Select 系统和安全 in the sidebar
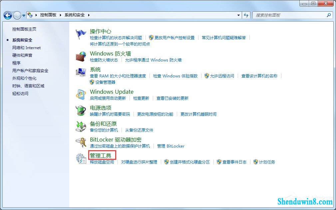The width and height of the screenshot is (336, 210). pos(22,40)
